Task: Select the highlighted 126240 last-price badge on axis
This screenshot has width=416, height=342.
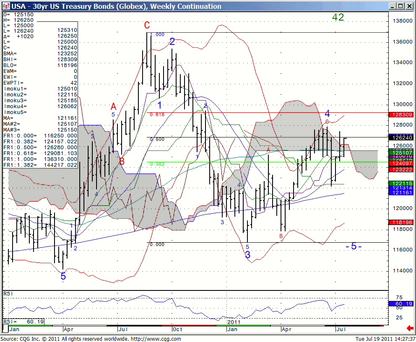Action: pyautogui.click(x=401, y=137)
